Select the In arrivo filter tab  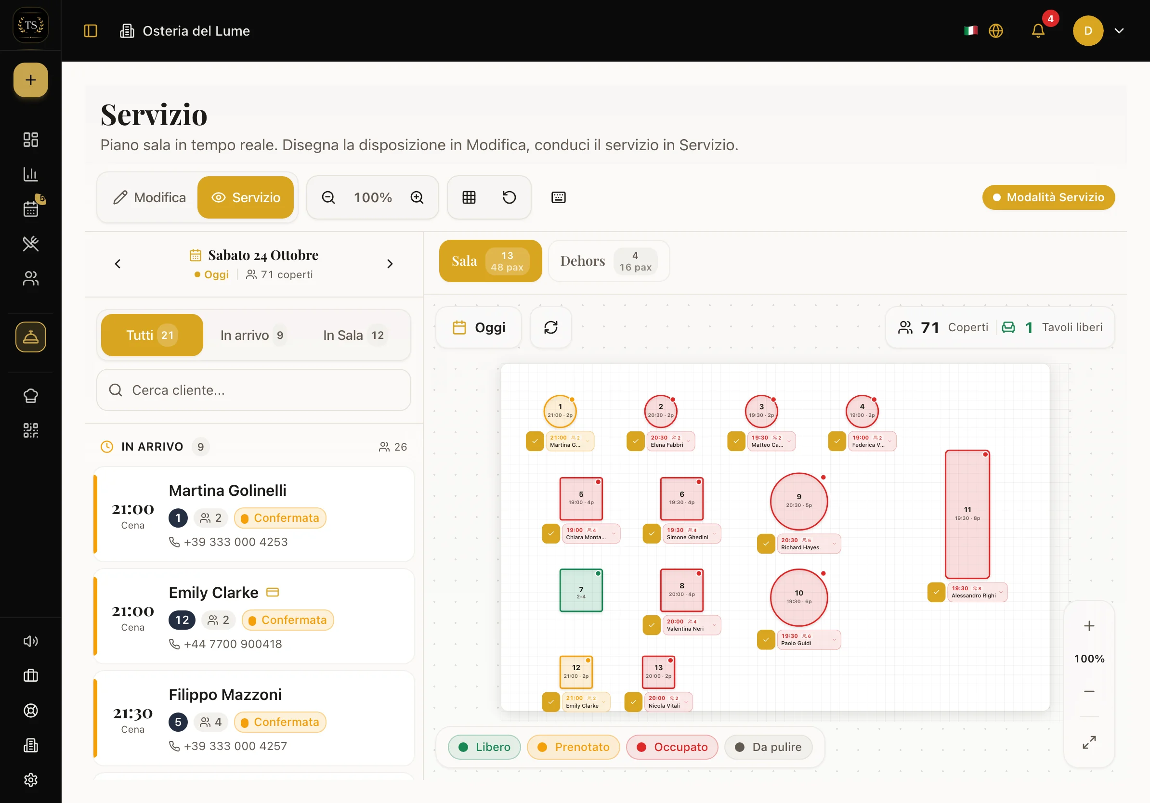[x=253, y=335]
